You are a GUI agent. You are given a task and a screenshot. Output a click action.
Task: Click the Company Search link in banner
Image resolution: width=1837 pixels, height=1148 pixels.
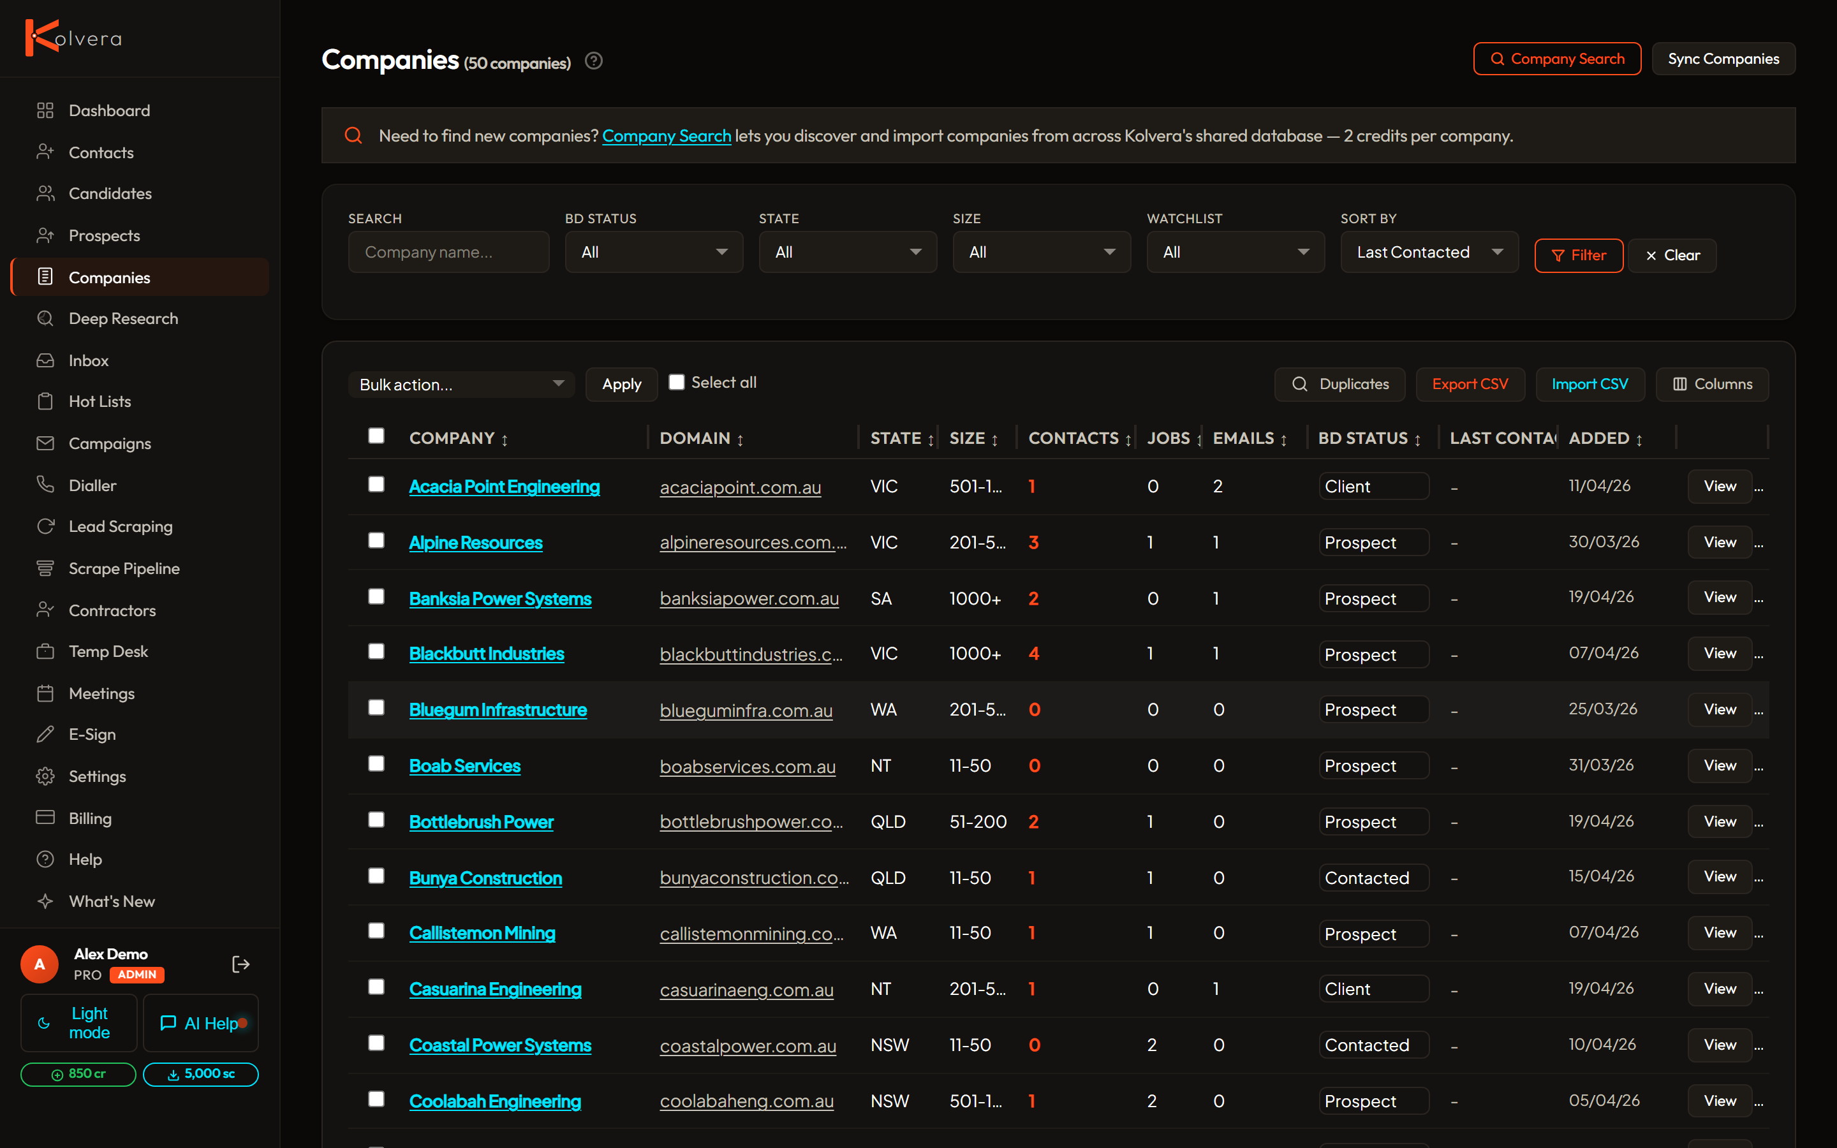click(x=667, y=136)
